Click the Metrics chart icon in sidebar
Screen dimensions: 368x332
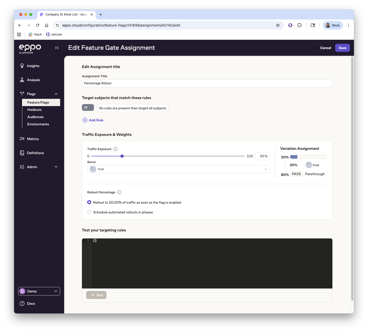[22, 139]
